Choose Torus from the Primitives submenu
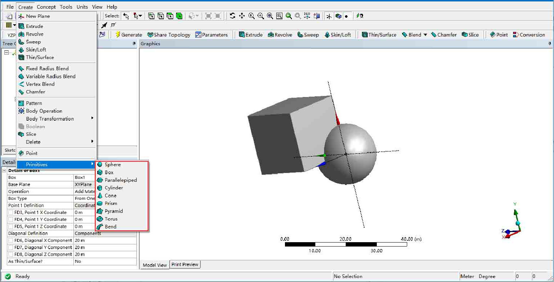Screen dimensions: 554x282 coord(111,219)
